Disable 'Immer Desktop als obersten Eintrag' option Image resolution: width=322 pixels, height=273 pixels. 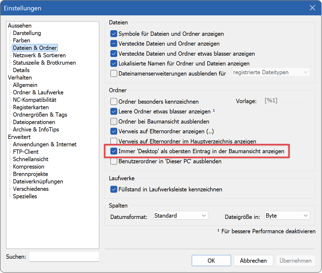point(114,151)
